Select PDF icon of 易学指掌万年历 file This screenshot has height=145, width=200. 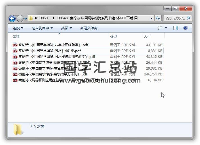click(x=15, y=74)
